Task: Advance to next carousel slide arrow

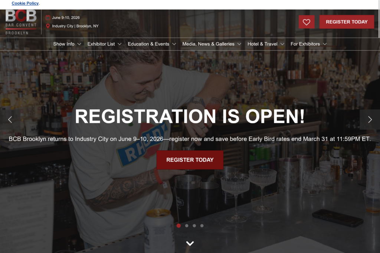Action: coord(370,120)
